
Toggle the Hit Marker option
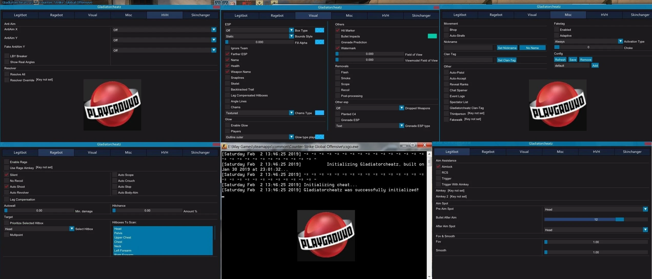(x=338, y=30)
